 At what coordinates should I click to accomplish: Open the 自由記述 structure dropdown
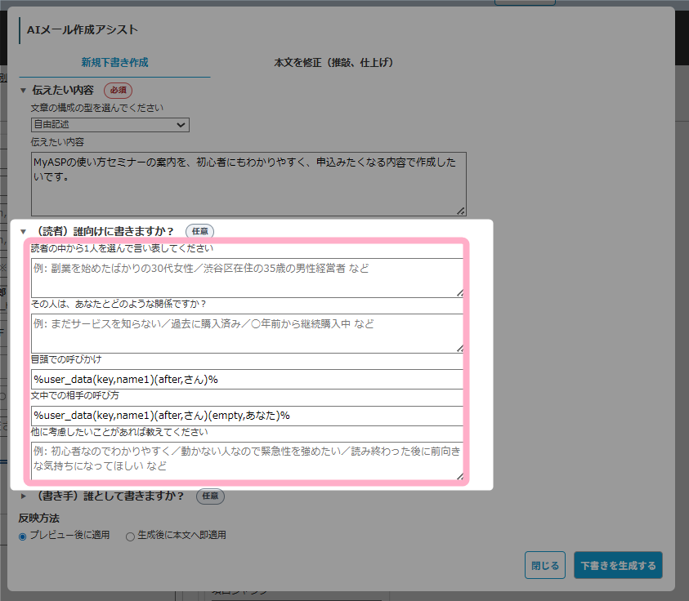point(110,125)
